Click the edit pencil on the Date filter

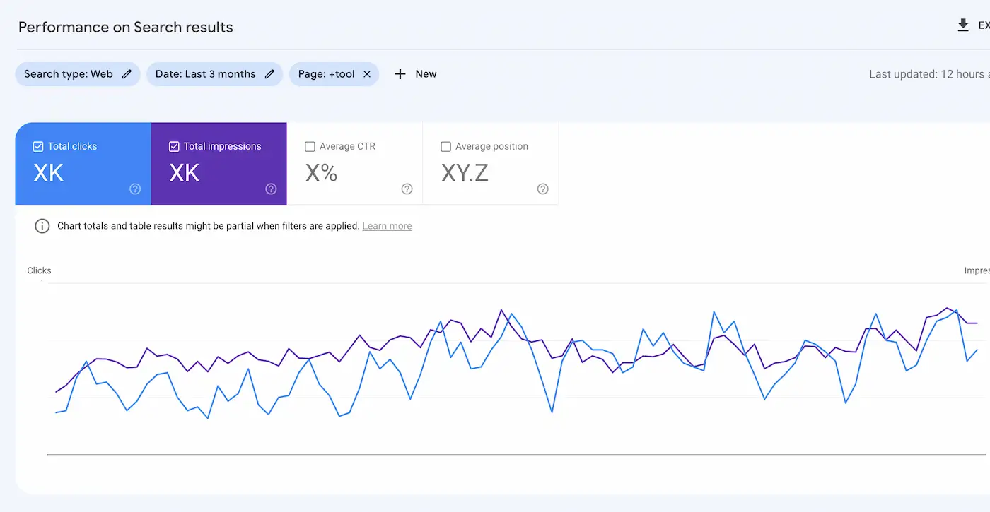pyautogui.click(x=269, y=73)
